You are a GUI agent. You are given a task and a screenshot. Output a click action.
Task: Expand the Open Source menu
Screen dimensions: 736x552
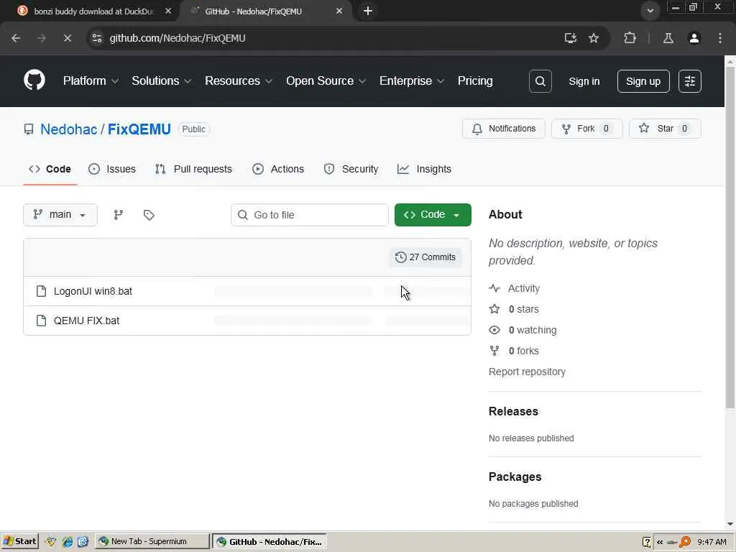(326, 80)
